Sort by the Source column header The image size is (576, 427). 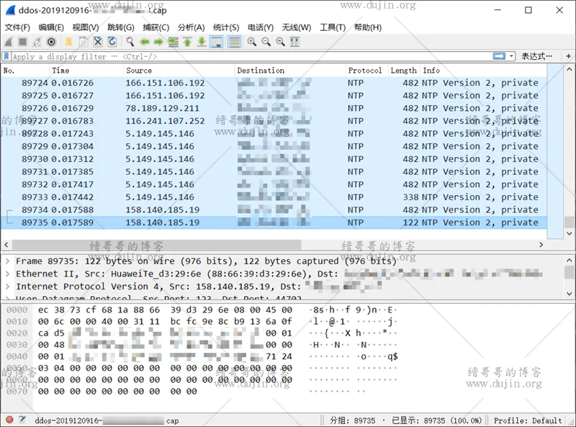click(x=179, y=70)
